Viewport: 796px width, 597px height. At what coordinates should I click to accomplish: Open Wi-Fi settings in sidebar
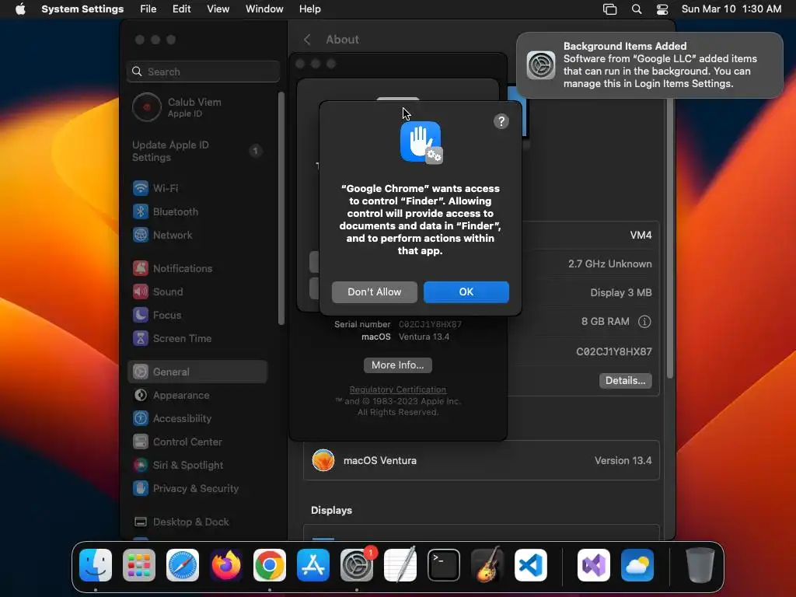click(198, 188)
